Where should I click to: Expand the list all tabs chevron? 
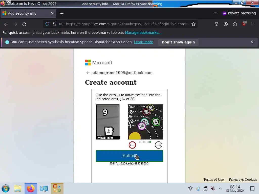coord(215,13)
